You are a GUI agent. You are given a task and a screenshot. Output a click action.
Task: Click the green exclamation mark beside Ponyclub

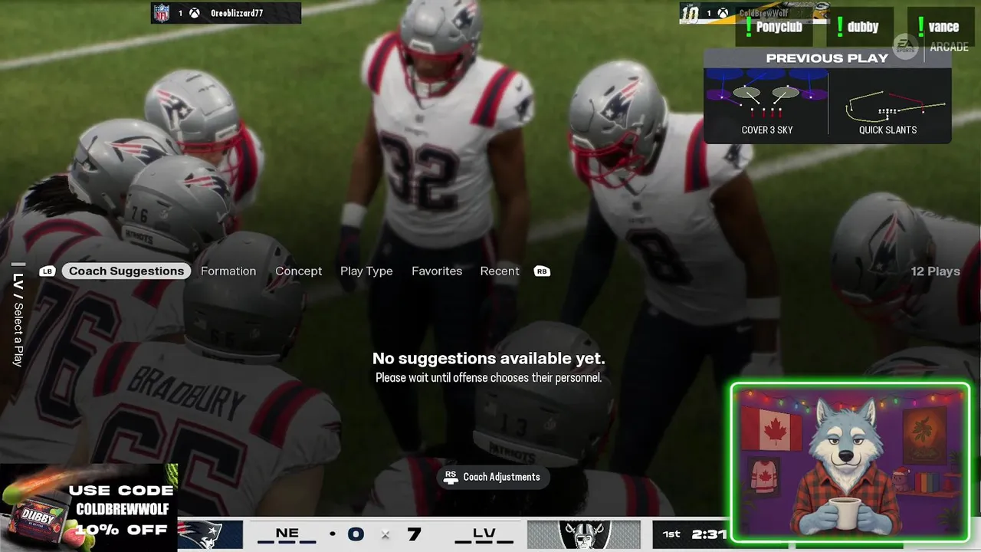pos(749,28)
